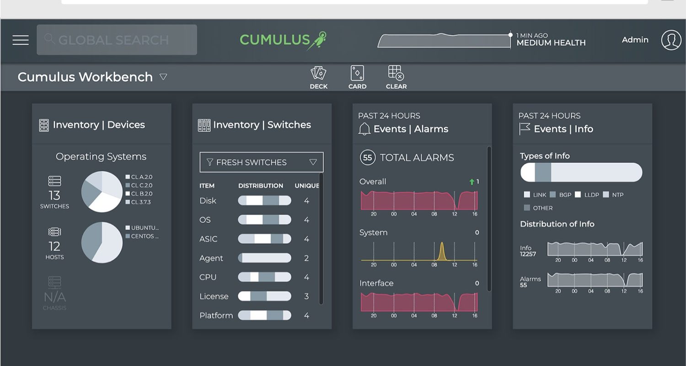Click the License distribution bar

point(265,296)
